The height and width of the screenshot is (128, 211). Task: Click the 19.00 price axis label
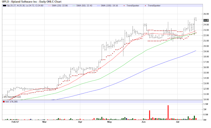click(x=206, y=51)
